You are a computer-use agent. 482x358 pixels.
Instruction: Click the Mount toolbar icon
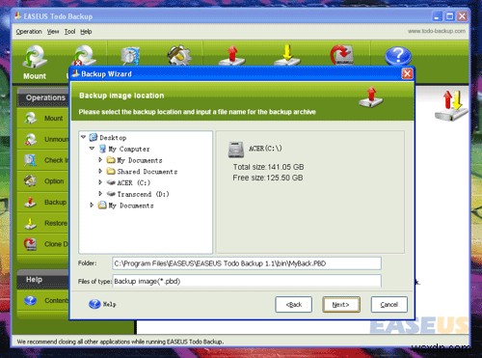pyautogui.click(x=35, y=57)
